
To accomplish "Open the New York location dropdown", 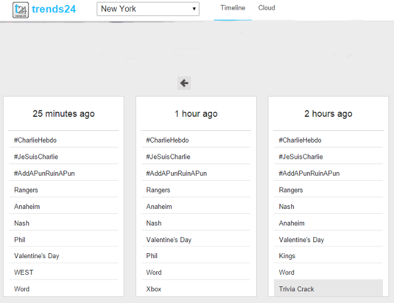I will pos(148,9).
